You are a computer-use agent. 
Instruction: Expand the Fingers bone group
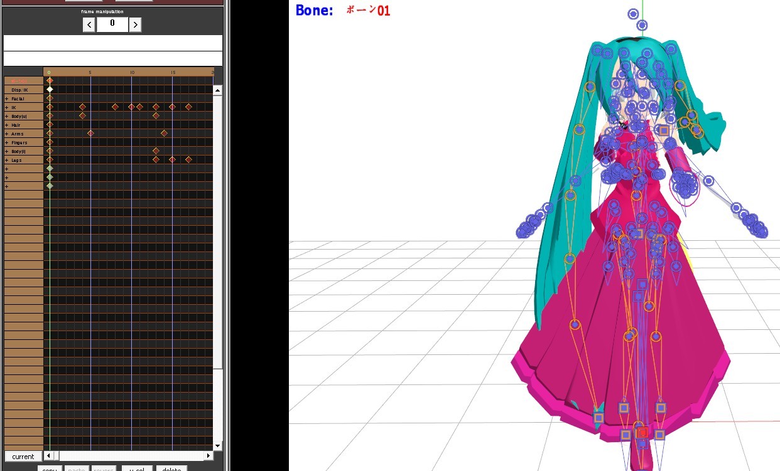pyautogui.click(x=7, y=142)
